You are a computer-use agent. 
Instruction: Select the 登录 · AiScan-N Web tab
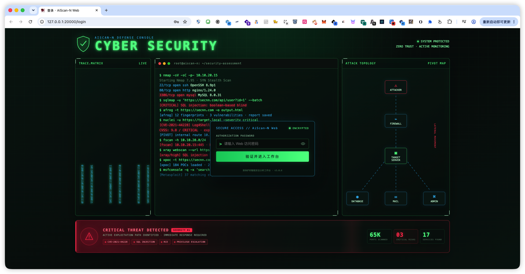70,10
